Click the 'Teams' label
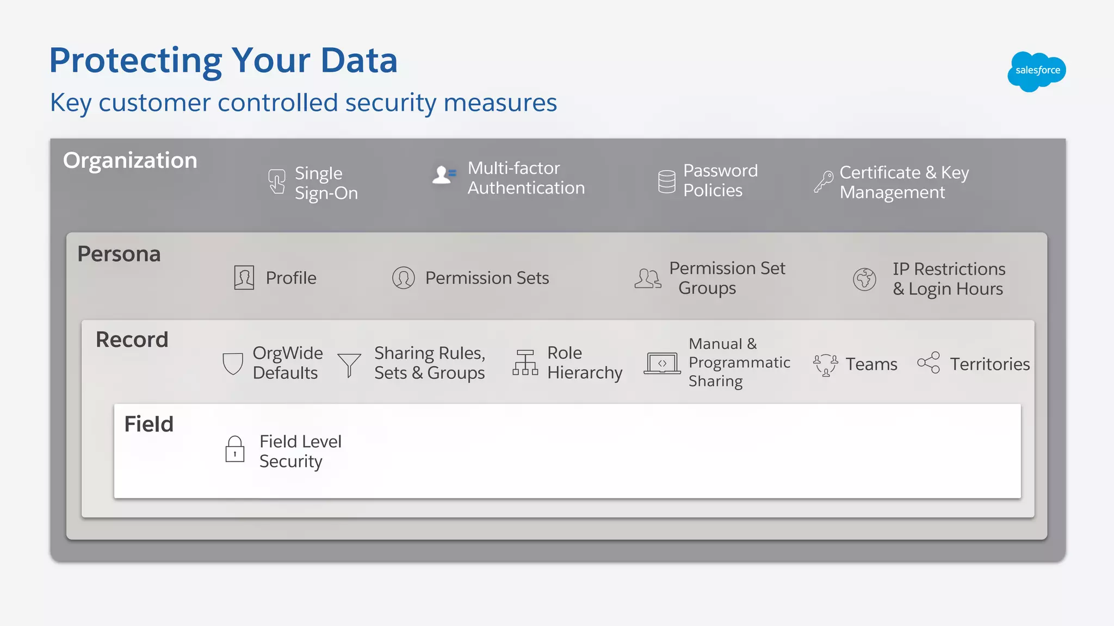This screenshot has height=626, width=1114. 871,364
